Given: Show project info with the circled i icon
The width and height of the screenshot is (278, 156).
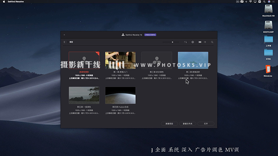Looking at the screenshot, I should click(x=193, y=42).
